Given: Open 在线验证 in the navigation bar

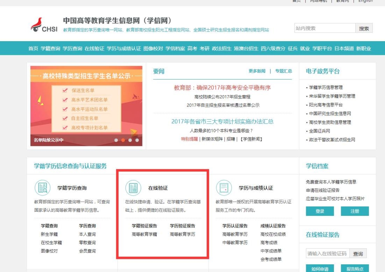Looking at the screenshot, I should tap(95, 48).
